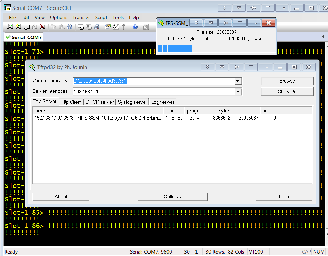Click the printer icon in the toolbar
This screenshot has height=256, width=328.
click(x=97, y=26)
